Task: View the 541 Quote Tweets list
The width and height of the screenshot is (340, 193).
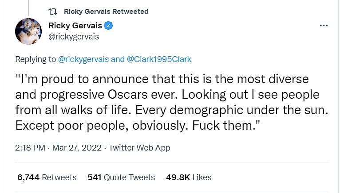Action: [x=121, y=178]
